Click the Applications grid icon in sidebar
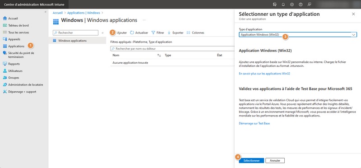Screen dimensions: 361x168 coord(5,46)
